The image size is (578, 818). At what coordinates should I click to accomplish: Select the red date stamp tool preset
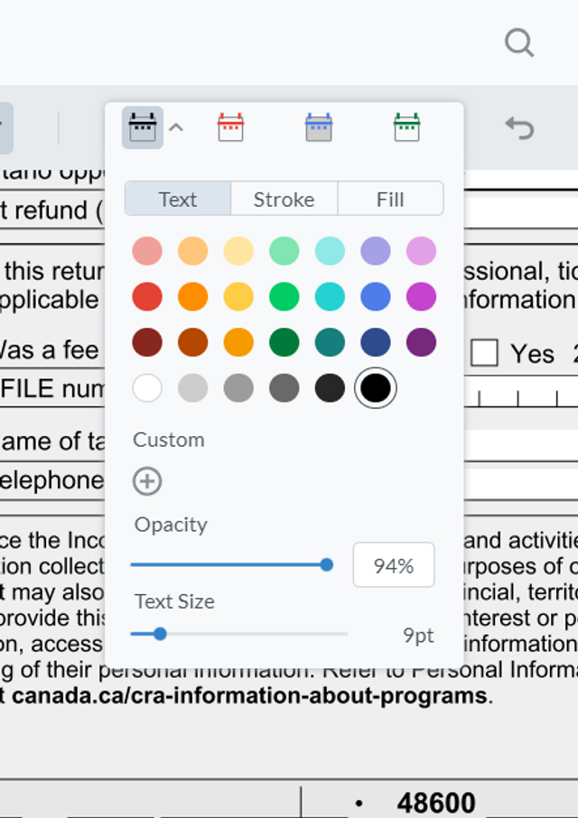[230, 127]
